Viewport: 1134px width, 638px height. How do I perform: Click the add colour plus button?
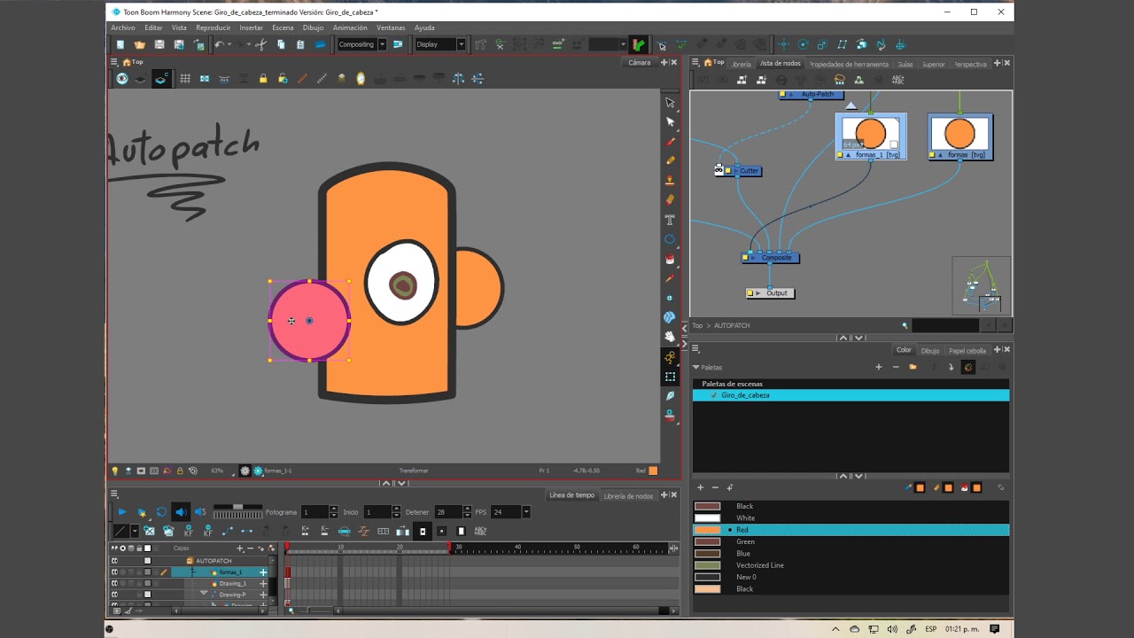(x=700, y=488)
